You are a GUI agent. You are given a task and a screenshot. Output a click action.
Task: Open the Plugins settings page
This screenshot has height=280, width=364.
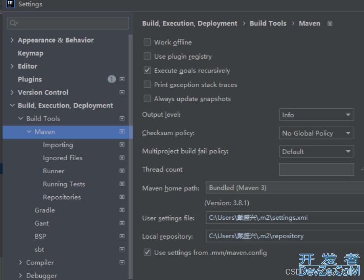tap(30, 79)
